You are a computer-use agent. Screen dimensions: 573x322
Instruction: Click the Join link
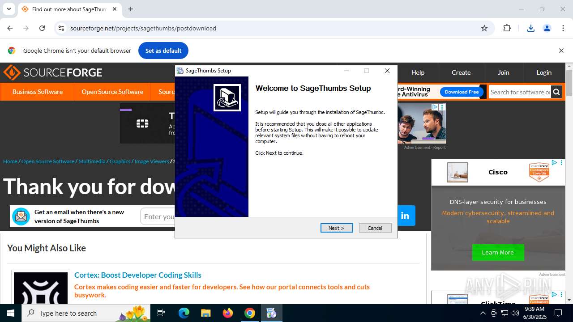point(504,72)
